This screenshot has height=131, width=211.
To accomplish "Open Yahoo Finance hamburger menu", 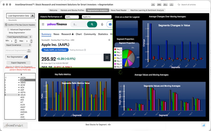I will pyautogui.click(x=43, y=24).
